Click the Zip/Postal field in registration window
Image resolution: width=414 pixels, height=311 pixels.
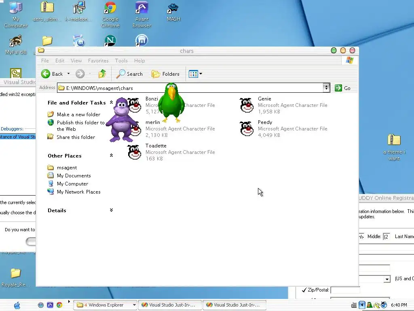(345, 290)
